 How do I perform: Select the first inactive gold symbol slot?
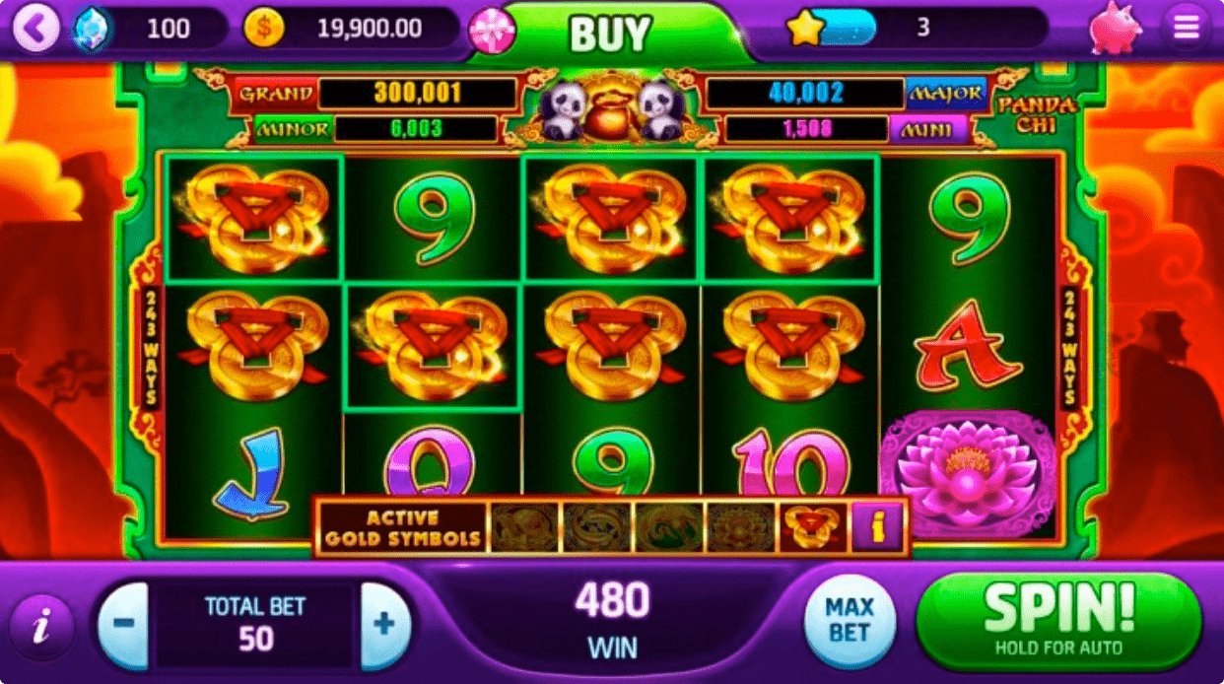coord(524,527)
